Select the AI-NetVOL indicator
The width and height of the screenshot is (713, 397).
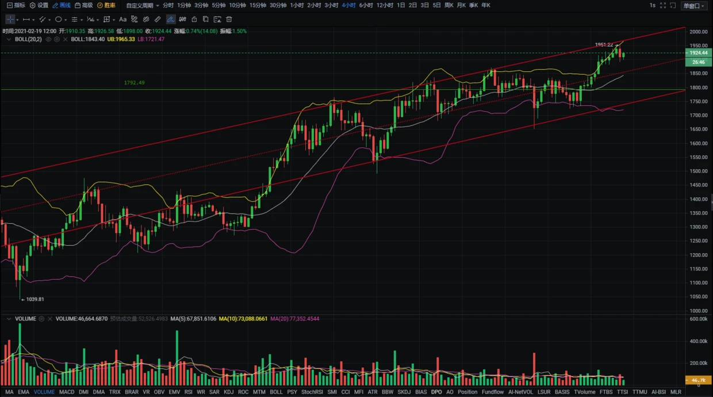[520, 392]
